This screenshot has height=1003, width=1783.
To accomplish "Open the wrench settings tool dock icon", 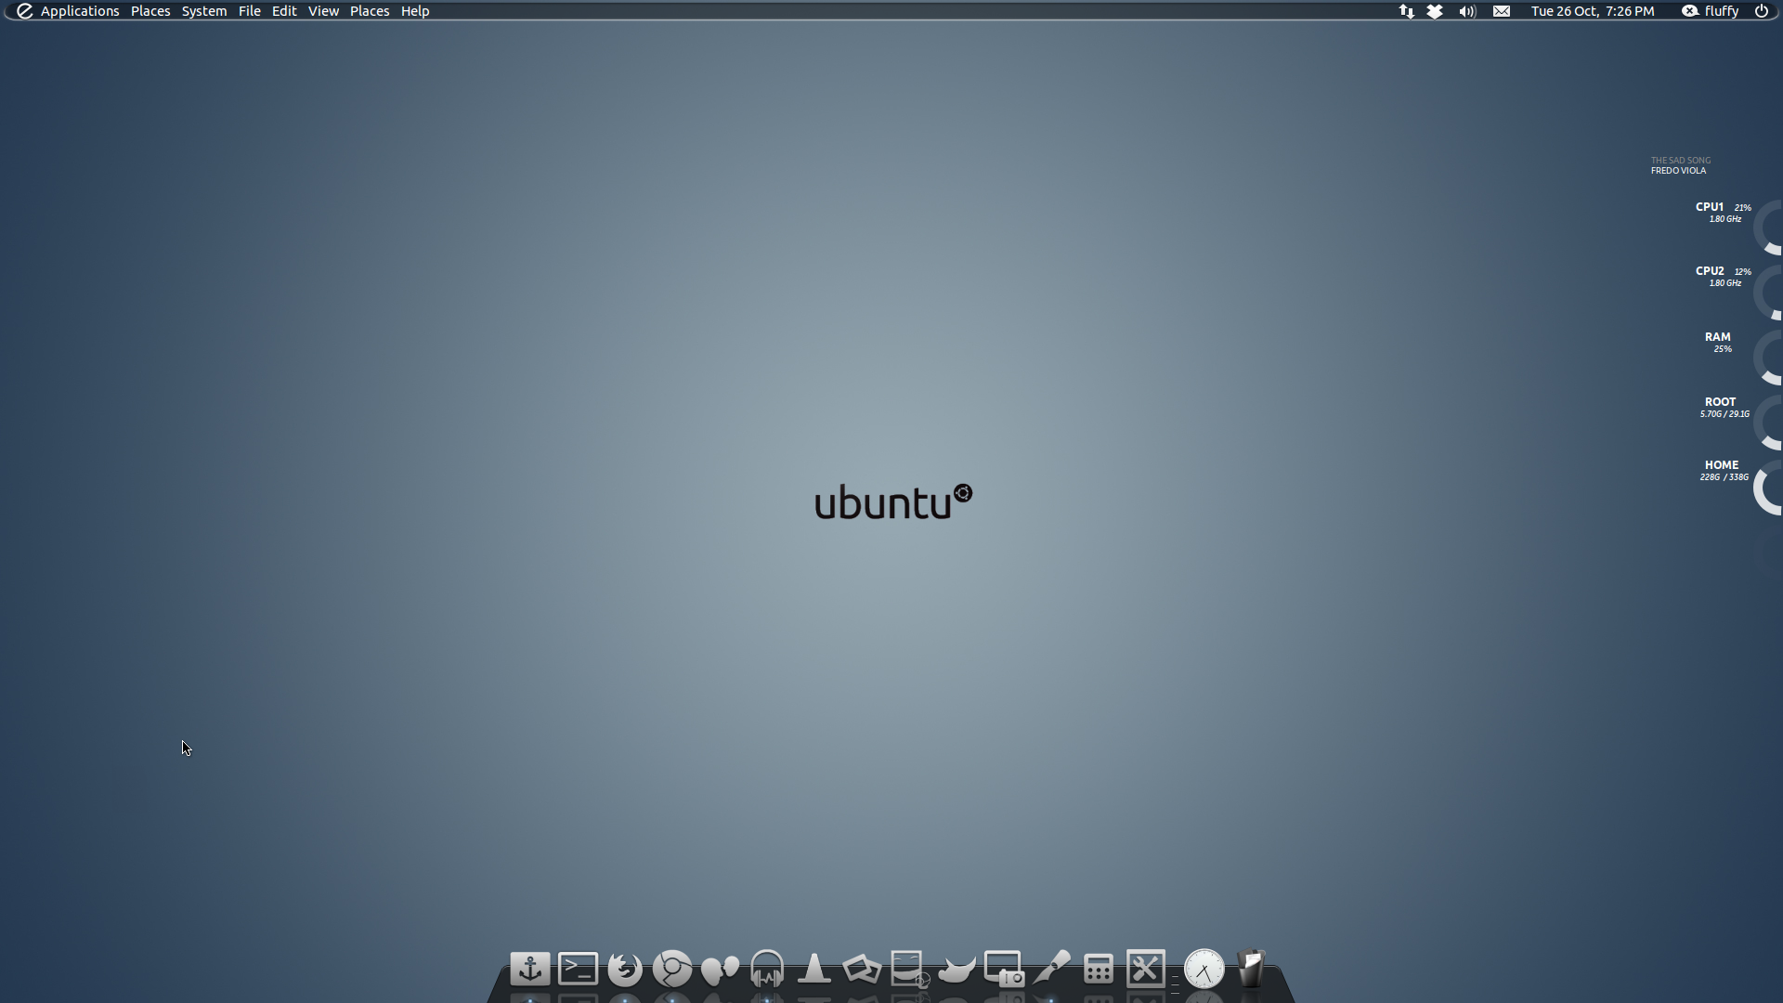I will click(x=1146, y=969).
